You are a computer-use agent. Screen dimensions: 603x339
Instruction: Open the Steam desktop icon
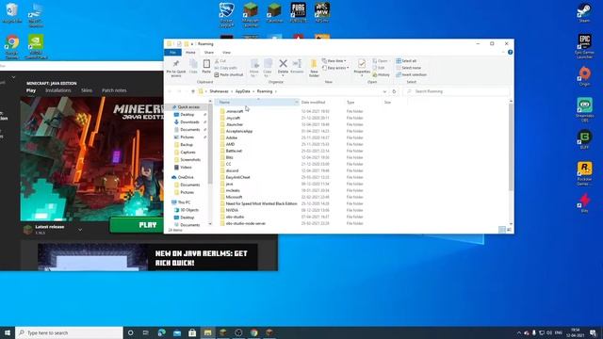pyautogui.click(x=584, y=12)
